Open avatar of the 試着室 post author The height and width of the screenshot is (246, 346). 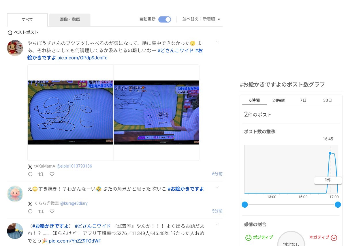pyautogui.click(x=15, y=231)
